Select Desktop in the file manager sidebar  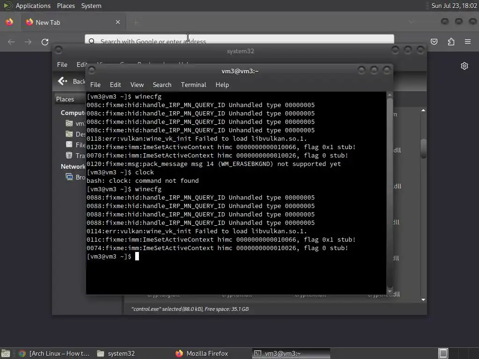point(75,134)
